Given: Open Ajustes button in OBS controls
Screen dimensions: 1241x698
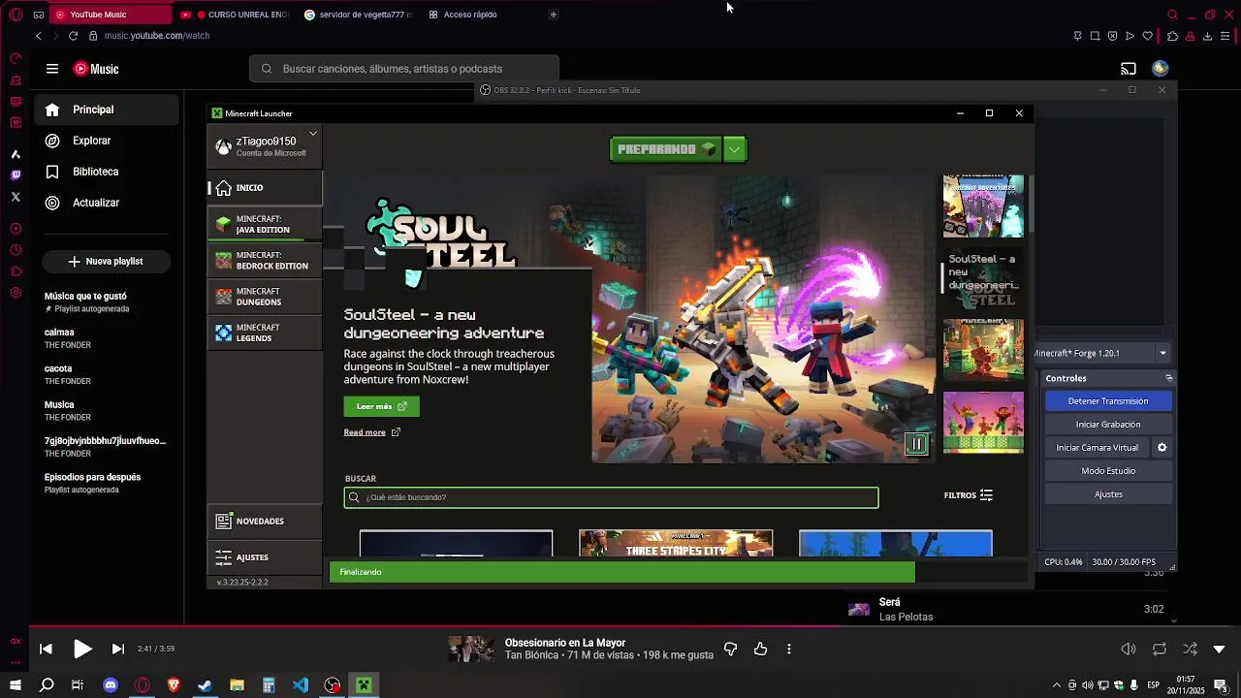Looking at the screenshot, I should [1108, 494].
